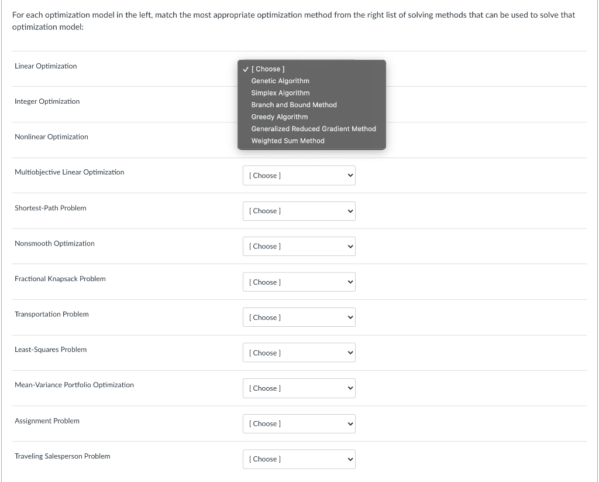Open the Fractional Knapsack Problem dropdown
The width and height of the screenshot is (599, 482).
click(299, 282)
